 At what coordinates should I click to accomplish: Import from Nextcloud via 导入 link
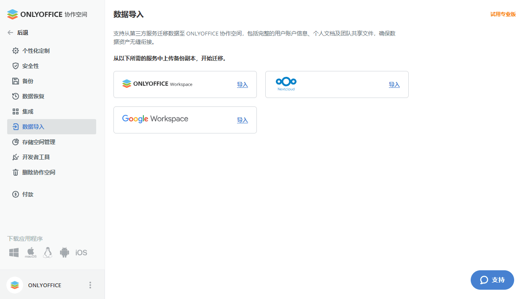[394, 84]
